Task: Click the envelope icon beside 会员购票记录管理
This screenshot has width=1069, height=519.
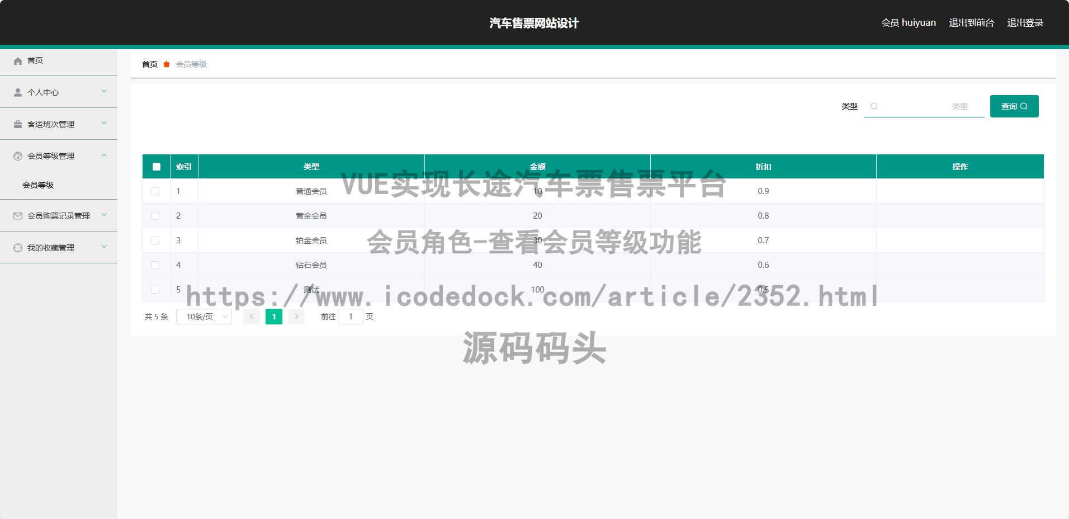Action: pos(18,216)
